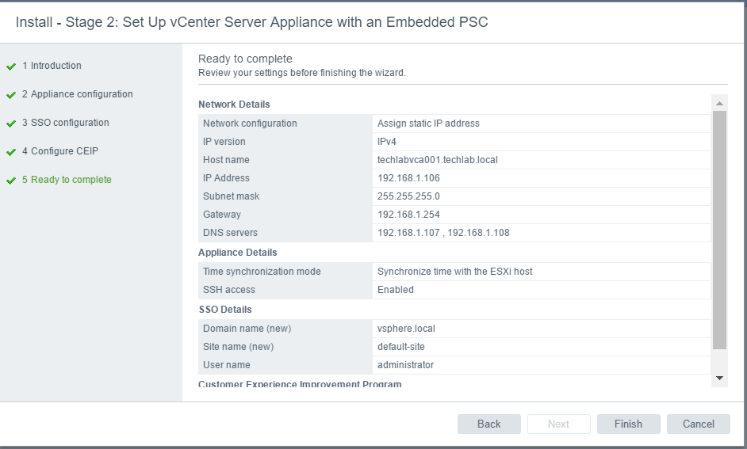747x449 pixels.
Task: Click the IP version label
Action: click(224, 142)
